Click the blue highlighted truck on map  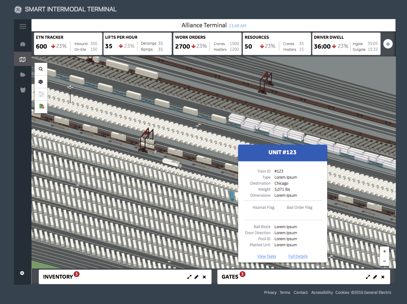click(232, 195)
